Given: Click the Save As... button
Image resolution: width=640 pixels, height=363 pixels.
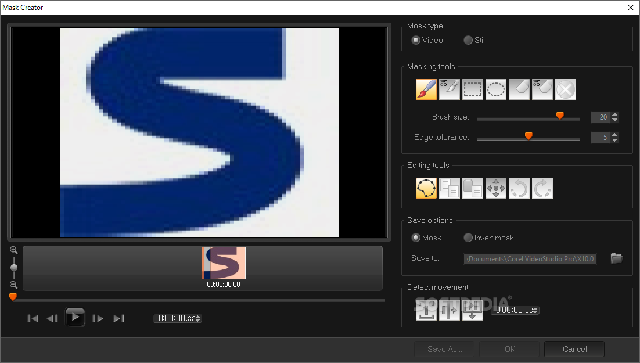Looking at the screenshot, I should [444, 349].
